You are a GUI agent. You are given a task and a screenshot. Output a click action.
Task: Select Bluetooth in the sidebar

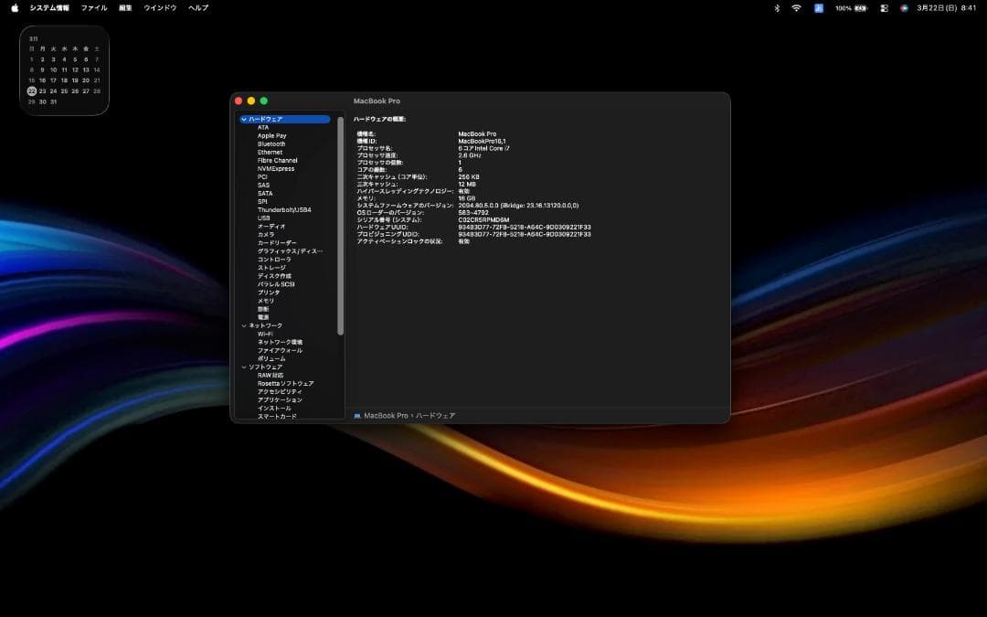(x=271, y=144)
